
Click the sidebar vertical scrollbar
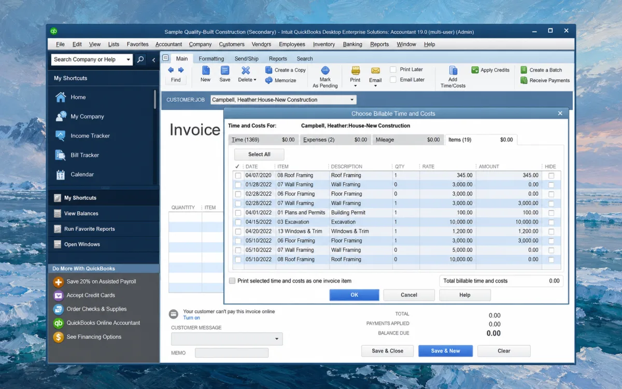pyautogui.click(x=155, y=99)
